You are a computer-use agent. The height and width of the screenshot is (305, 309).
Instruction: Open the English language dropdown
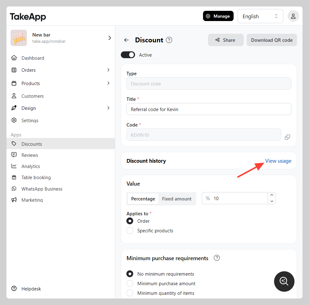click(260, 16)
